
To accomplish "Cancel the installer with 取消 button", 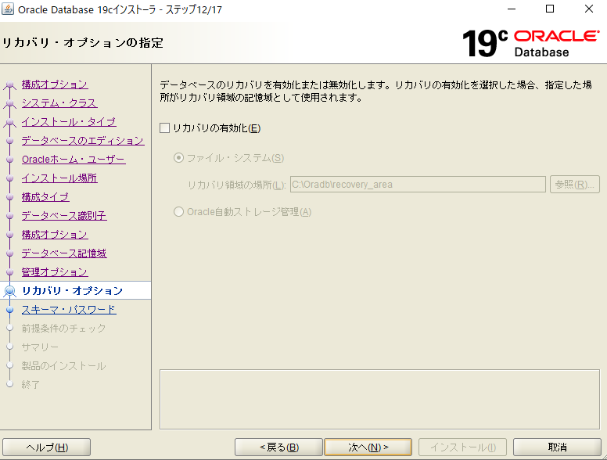I will pos(557,447).
